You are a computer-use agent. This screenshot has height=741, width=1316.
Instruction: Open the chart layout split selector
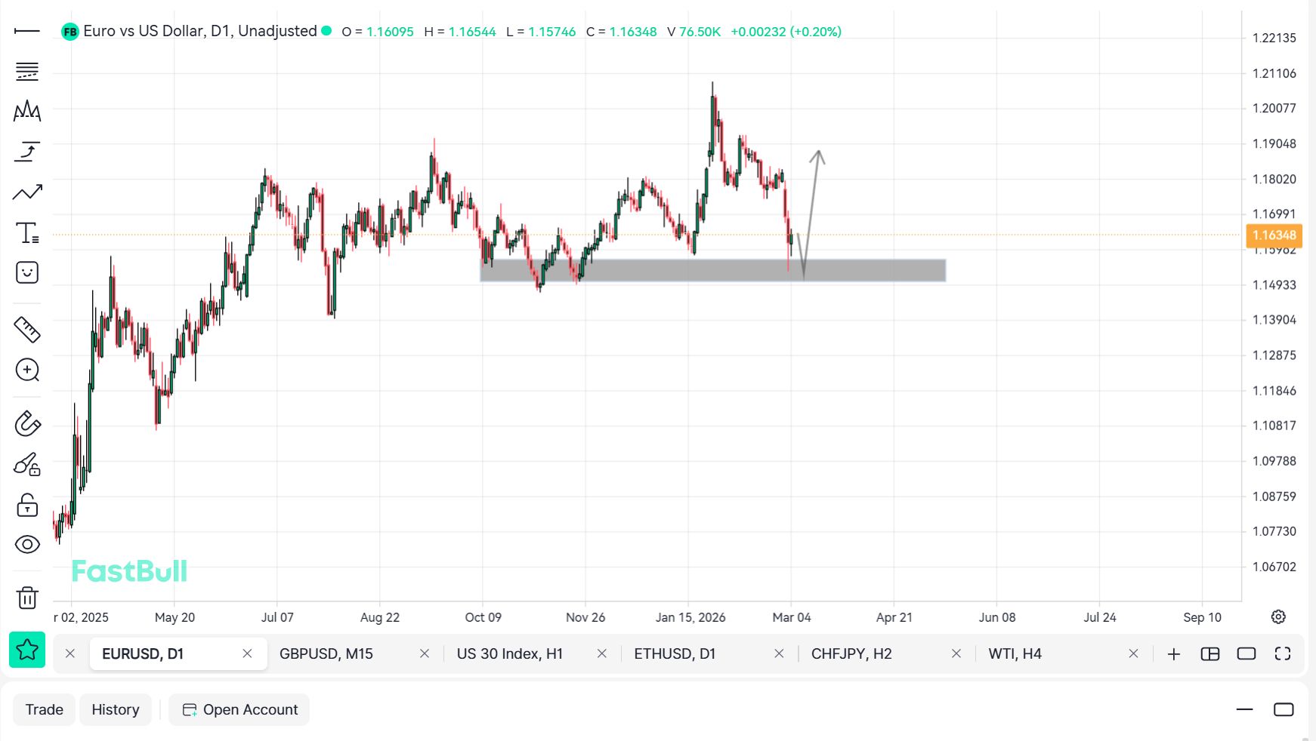pos(1210,654)
